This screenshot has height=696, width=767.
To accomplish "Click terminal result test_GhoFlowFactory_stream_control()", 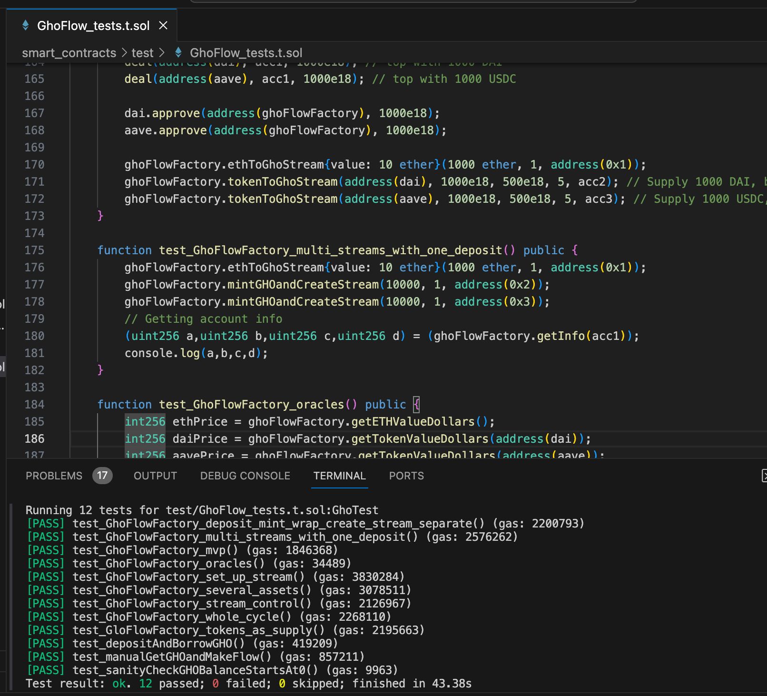I will [218, 604].
